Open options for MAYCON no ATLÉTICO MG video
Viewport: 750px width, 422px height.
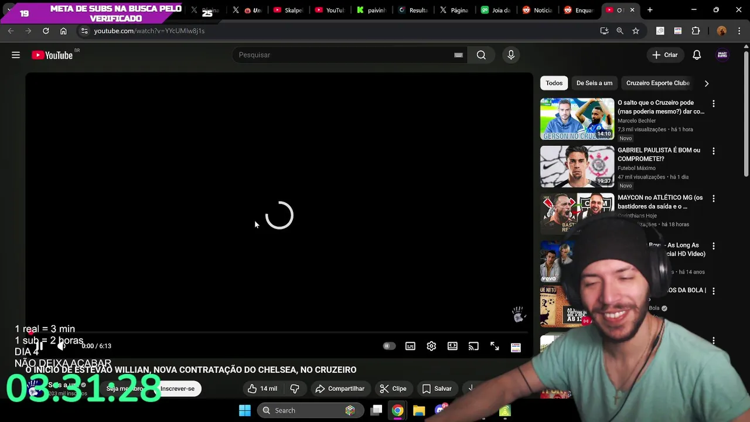(713, 199)
